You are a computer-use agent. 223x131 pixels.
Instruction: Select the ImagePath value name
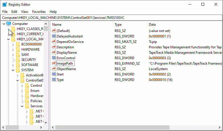tap(65, 63)
